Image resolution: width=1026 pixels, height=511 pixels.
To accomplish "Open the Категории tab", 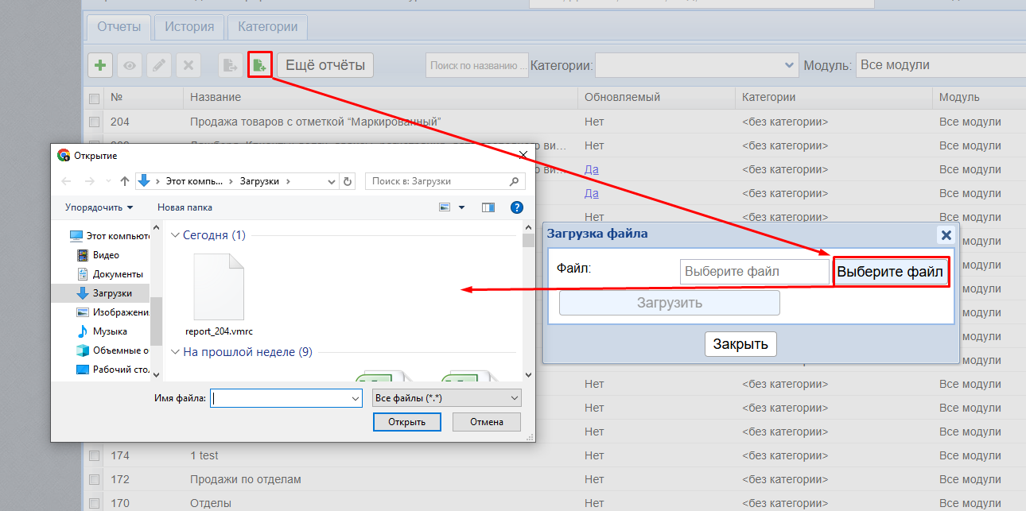I will pos(267,27).
